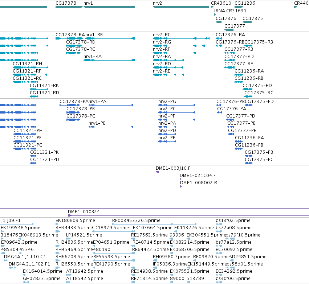Click protein CG11321-PK label
309x284 pixels.
point(45,152)
